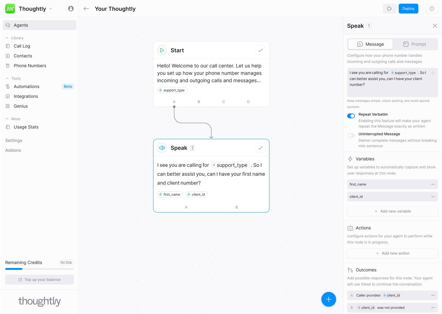The width and height of the screenshot is (442, 314).
Task: Click the Usage Stats sidebar icon
Action: 8,127
